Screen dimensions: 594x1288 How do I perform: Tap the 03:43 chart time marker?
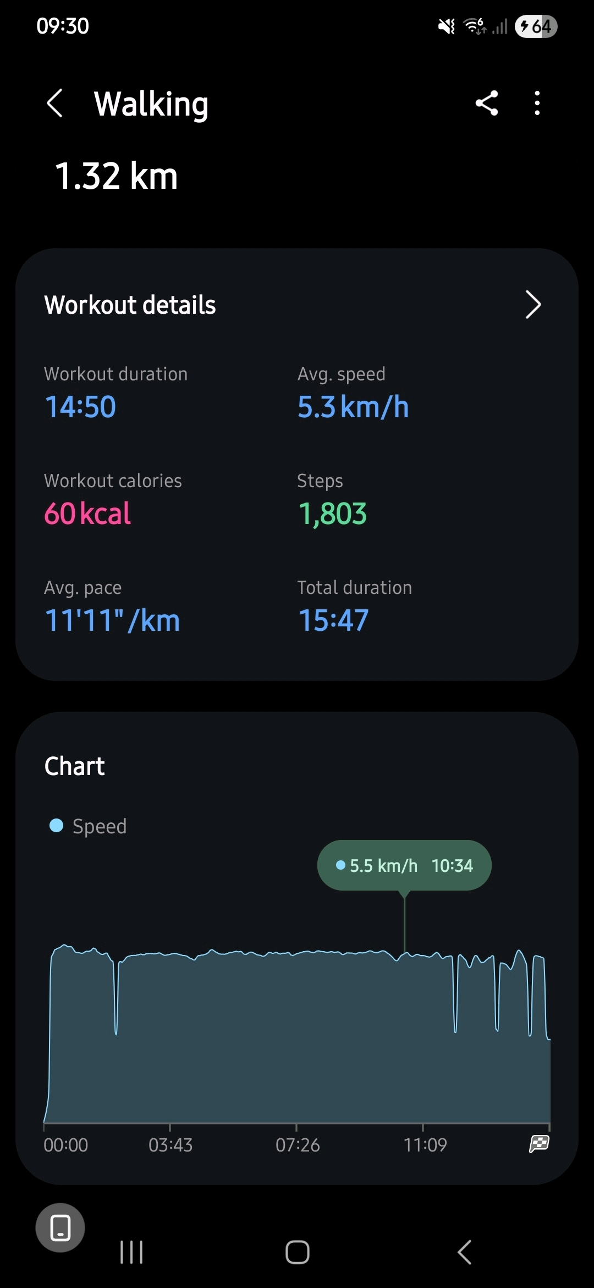coord(170,1145)
